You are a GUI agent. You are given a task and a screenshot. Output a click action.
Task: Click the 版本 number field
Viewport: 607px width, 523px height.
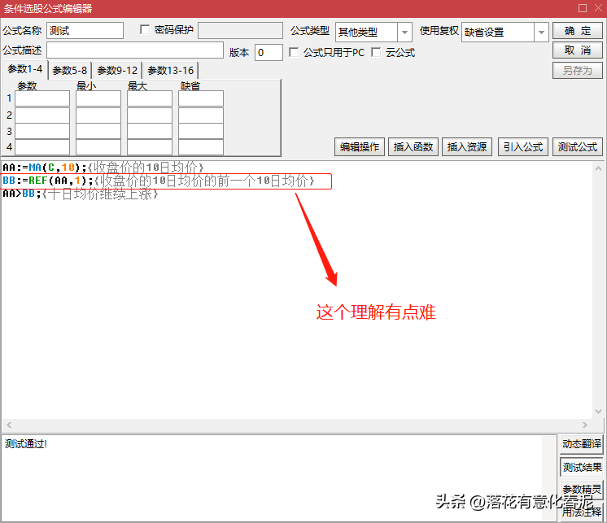(269, 52)
